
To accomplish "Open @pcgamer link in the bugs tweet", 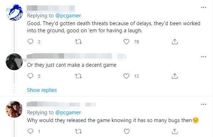I will (x=68, y=113).
